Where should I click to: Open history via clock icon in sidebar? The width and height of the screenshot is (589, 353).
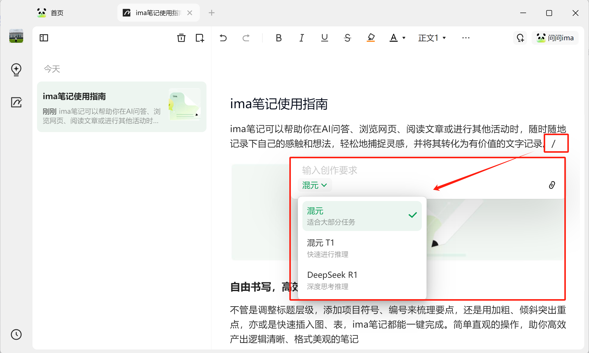(16, 335)
